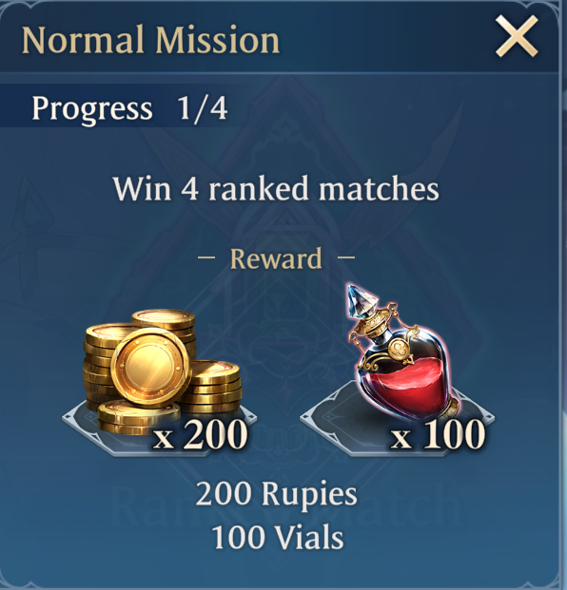Select the 100 Vials label
Screen dimensions: 567x590
[x=277, y=538]
